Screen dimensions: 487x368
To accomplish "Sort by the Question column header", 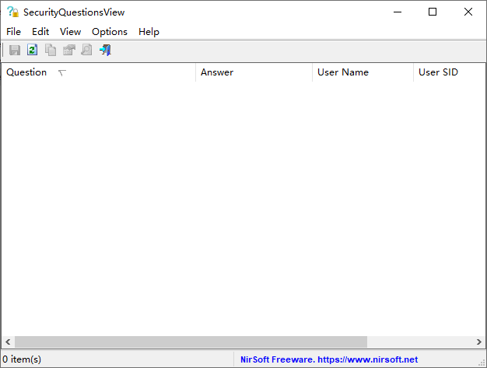I will (x=99, y=72).
